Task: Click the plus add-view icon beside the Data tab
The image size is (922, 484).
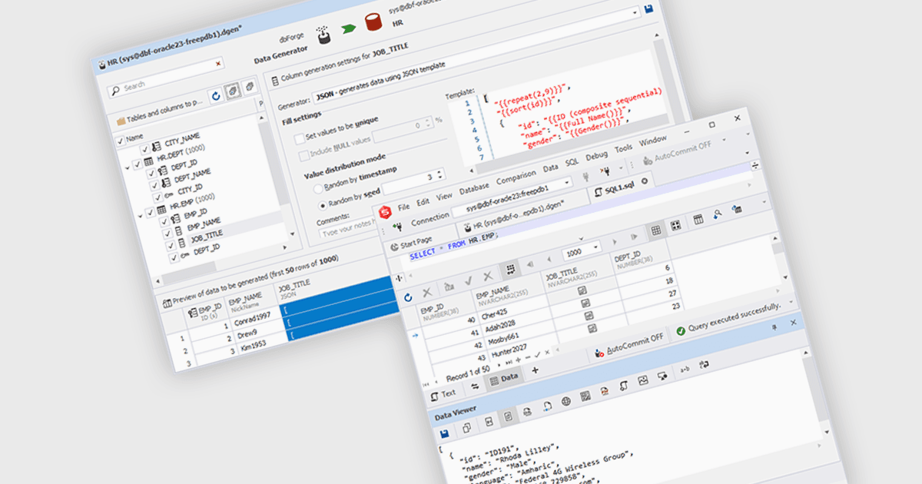Action: (x=536, y=370)
